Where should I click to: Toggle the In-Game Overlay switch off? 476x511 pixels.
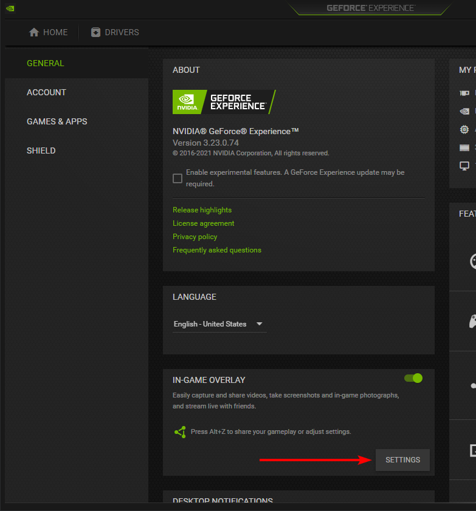(413, 378)
